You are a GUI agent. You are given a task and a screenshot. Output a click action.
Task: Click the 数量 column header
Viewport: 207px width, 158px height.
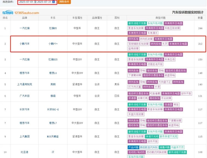[x=200, y=18]
